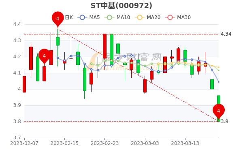Screen dimensions: 243x162
Task: Click the 2023-02-15 date axis label
Action: pyautogui.click(x=64, y=143)
